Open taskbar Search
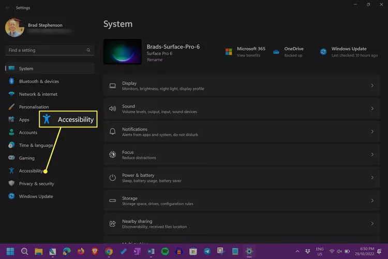The image size is (388, 259). [24, 251]
